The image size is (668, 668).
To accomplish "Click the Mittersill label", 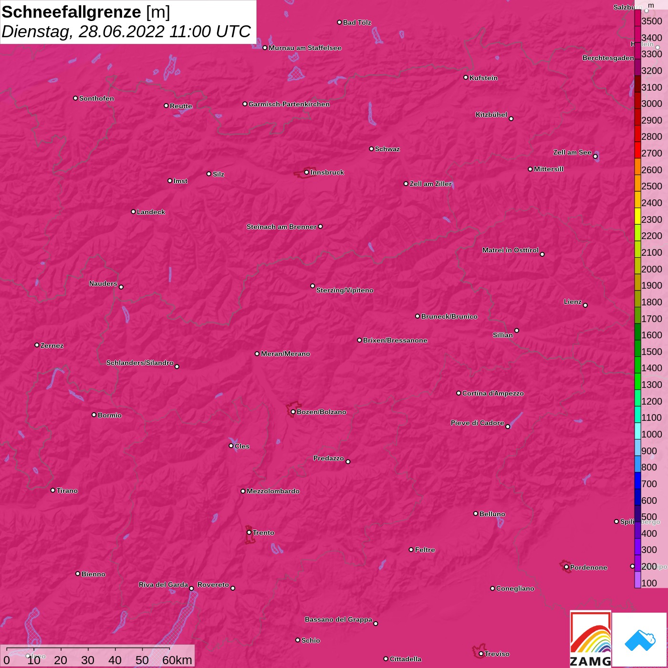I will coord(549,169).
